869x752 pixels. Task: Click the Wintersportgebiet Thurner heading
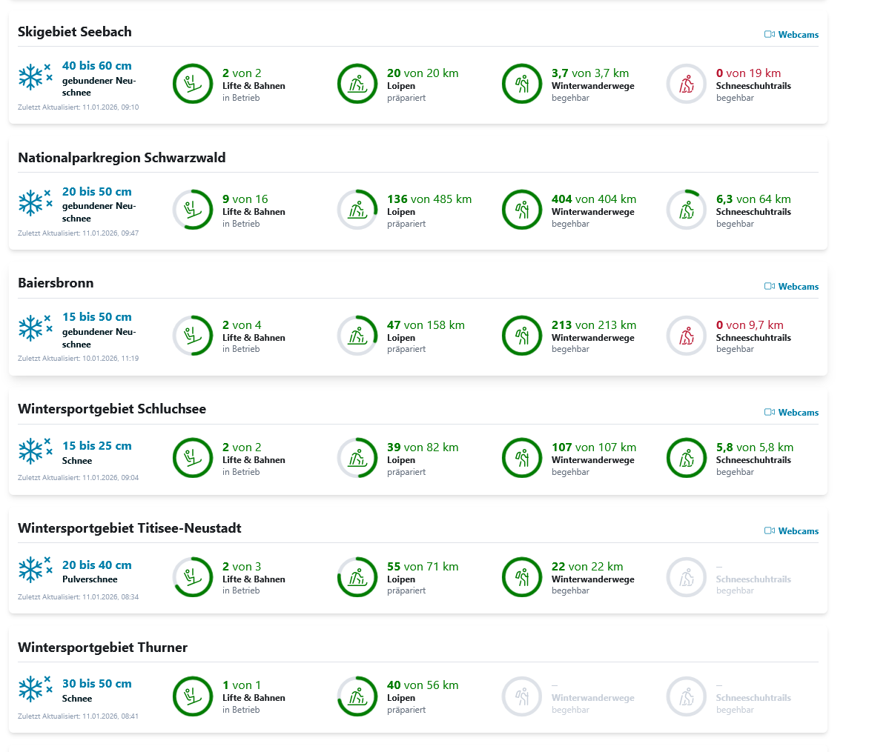tap(102, 648)
